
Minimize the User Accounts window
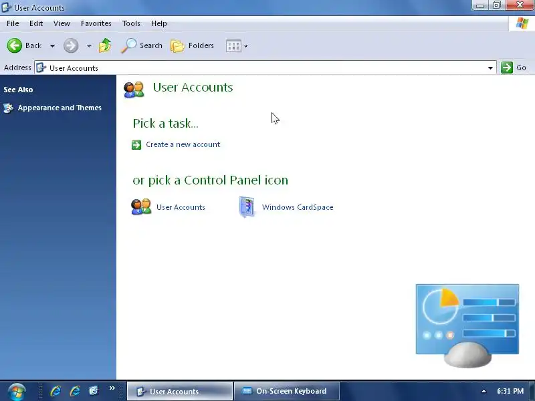[480, 5]
